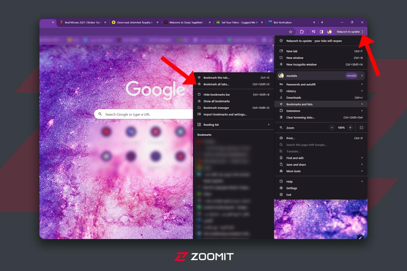Viewport: 407px width, 271px height.
Task: Select Bookmark all tabs menu entry
Action: [x=233, y=84]
